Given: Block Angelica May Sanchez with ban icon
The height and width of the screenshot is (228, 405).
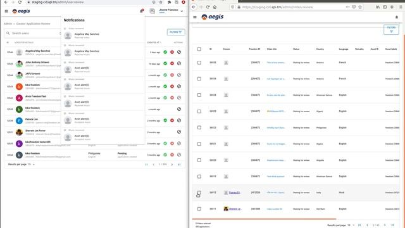Looking at the screenshot, I should tap(179, 52).
